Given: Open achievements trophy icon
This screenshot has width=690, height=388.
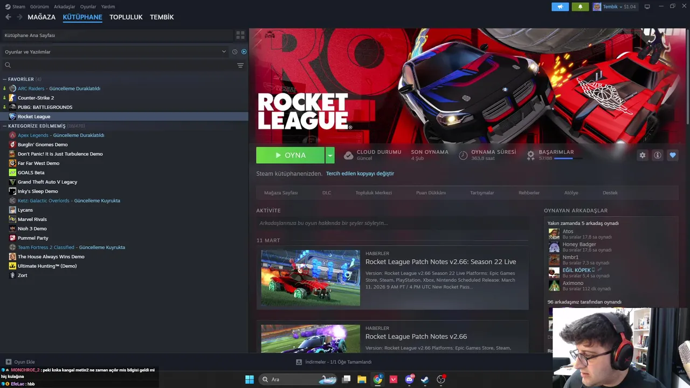Looking at the screenshot, I should click(530, 155).
